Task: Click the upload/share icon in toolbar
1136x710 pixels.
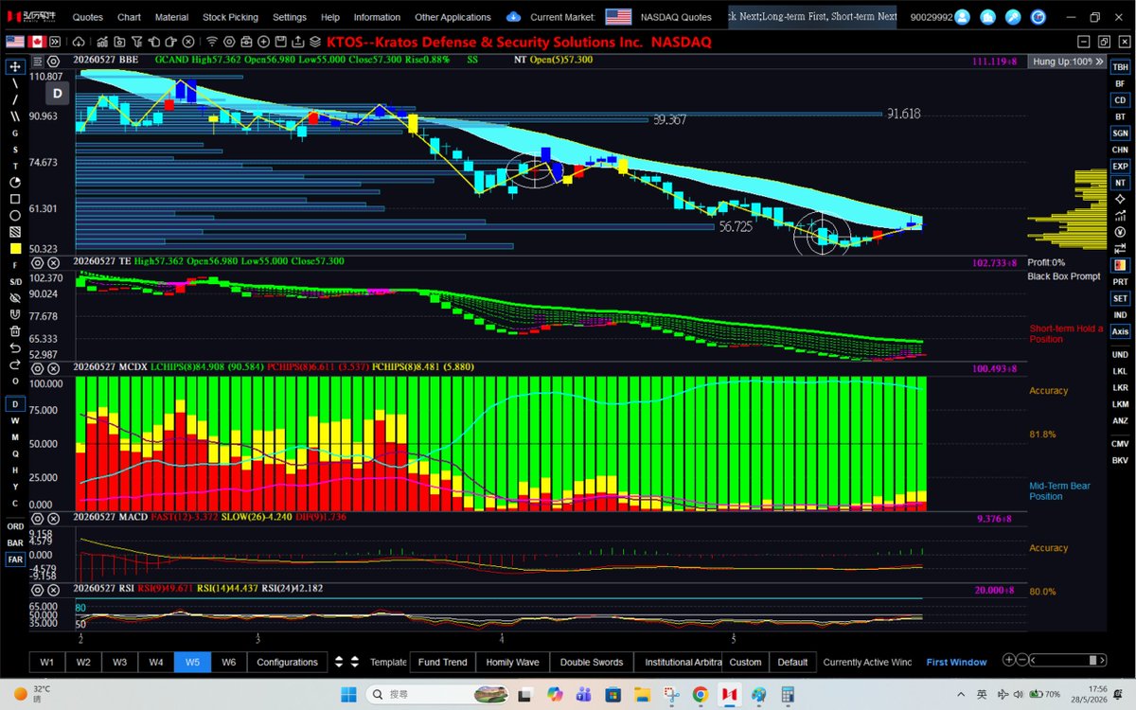Action: point(296,42)
